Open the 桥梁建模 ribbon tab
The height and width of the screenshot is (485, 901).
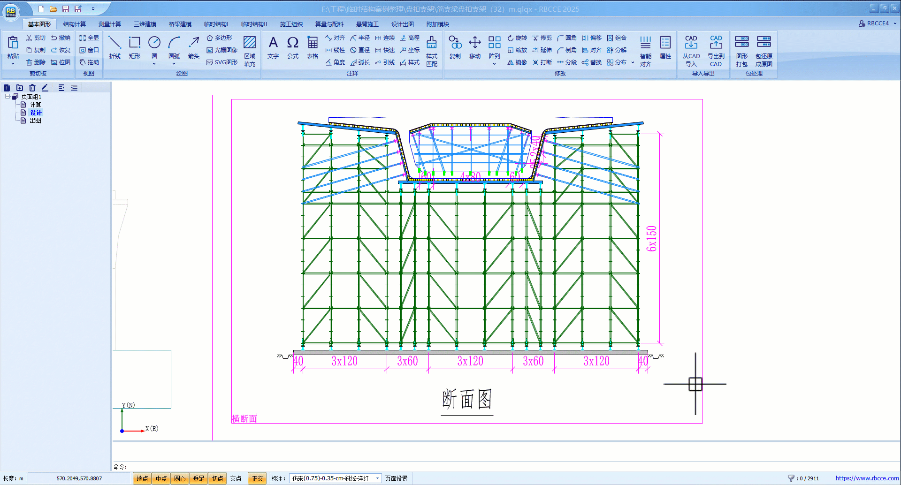(180, 24)
